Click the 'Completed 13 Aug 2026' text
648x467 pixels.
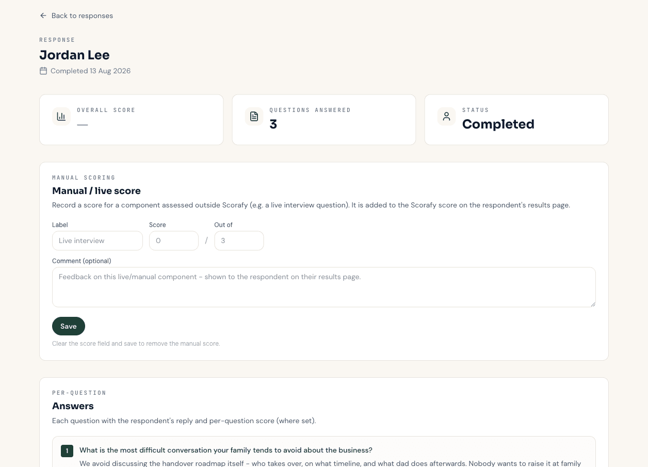(x=90, y=71)
